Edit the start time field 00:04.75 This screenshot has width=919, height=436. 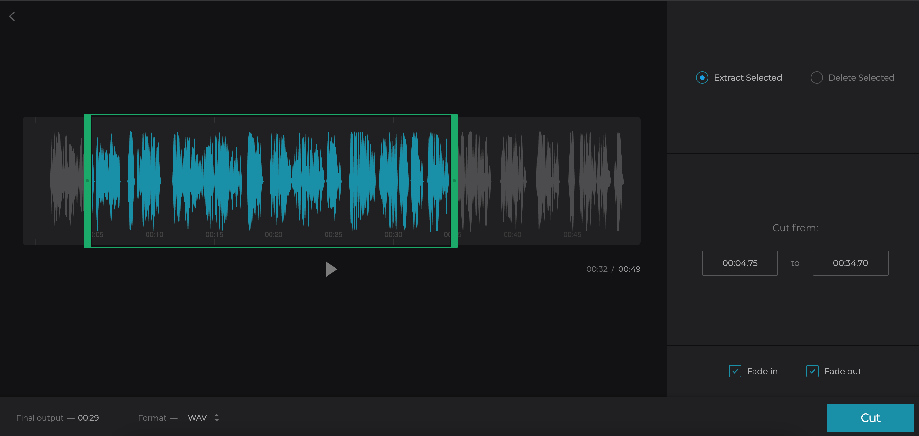coord(740,263)
